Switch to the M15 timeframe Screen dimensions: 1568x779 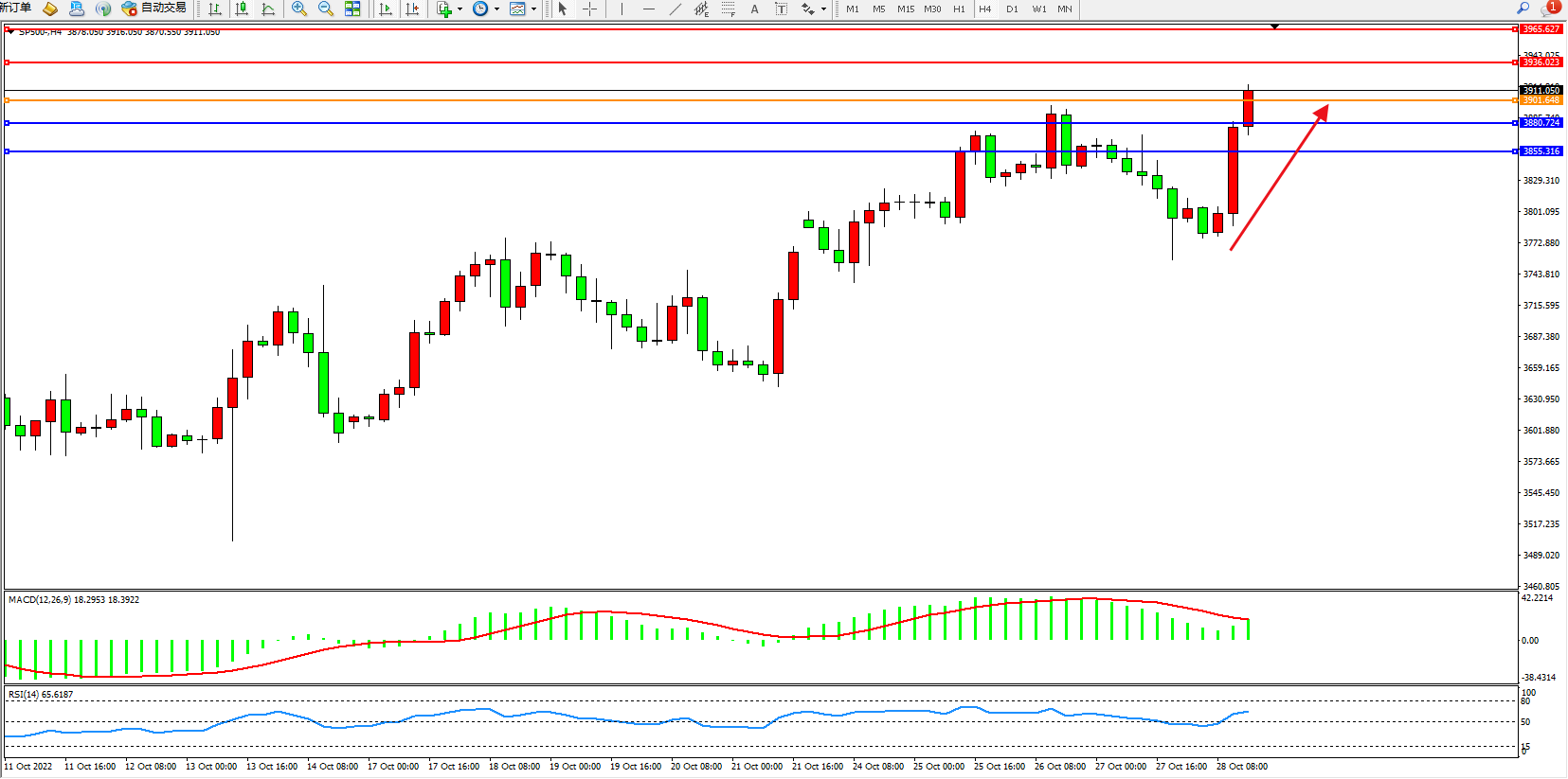[x=906, y=9]
